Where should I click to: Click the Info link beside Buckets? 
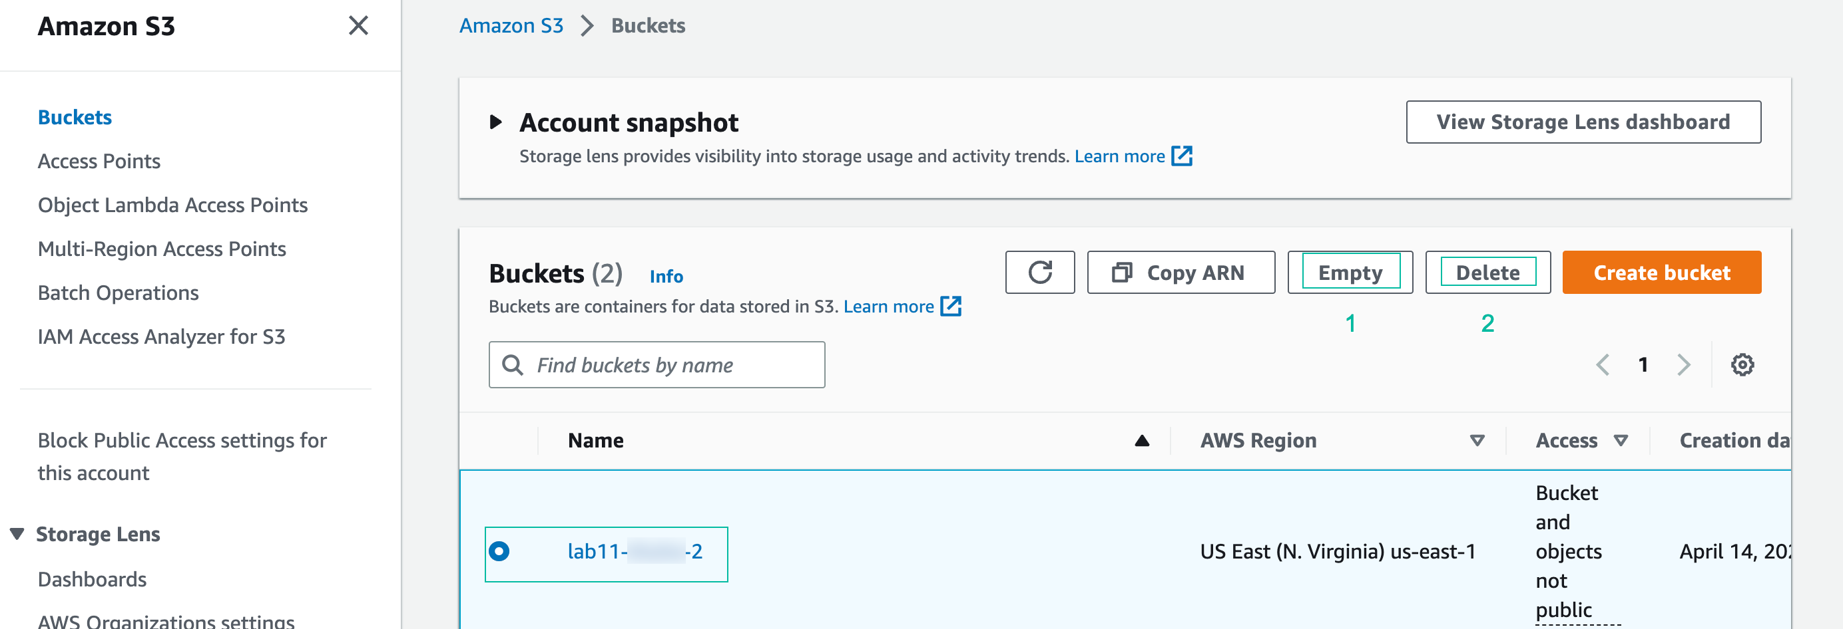(665, 276)
